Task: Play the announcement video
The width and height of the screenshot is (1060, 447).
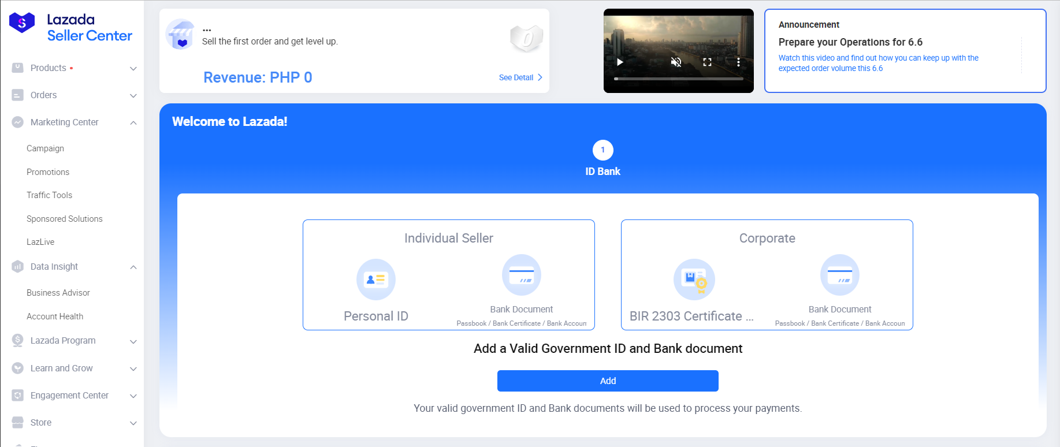Action: [620, 62]
